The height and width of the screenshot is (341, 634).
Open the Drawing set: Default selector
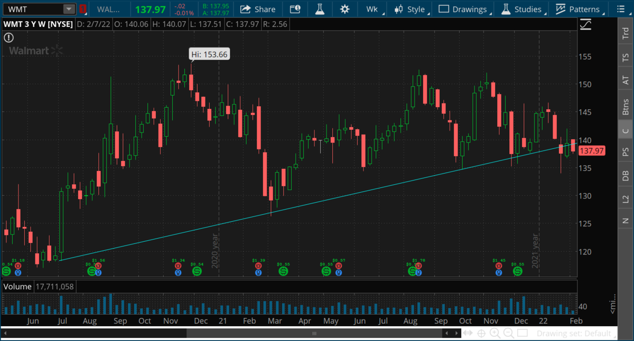click(x=574, y=334)
